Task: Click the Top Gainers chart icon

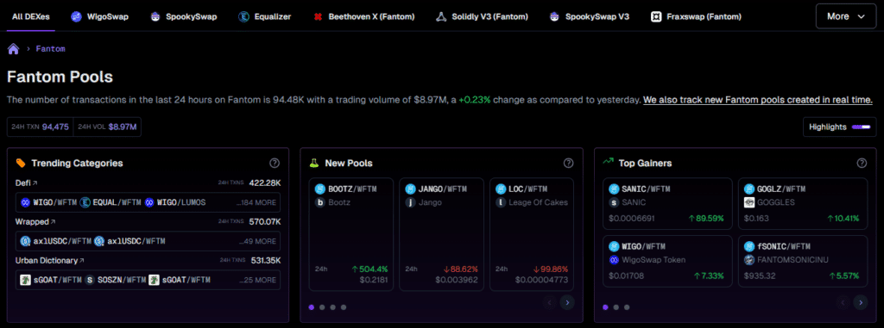Action: (x=608, y=162)
